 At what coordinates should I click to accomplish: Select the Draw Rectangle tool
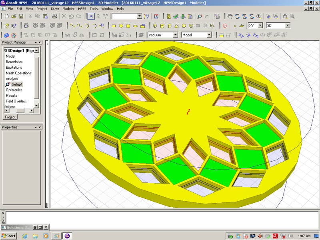(114, 26)
